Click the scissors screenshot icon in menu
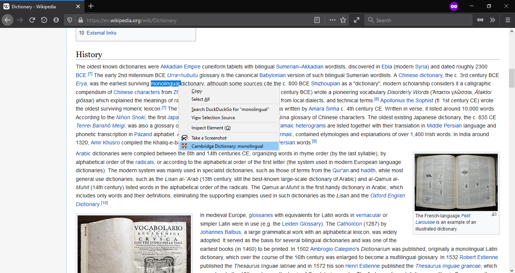The width and height of the screenshot is (515, 273). coord(184,138)
